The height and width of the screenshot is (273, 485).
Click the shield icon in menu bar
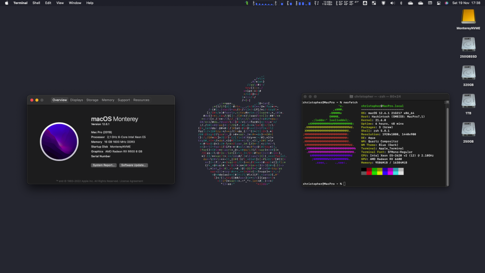pyautogui.click(x=383, y=3)
